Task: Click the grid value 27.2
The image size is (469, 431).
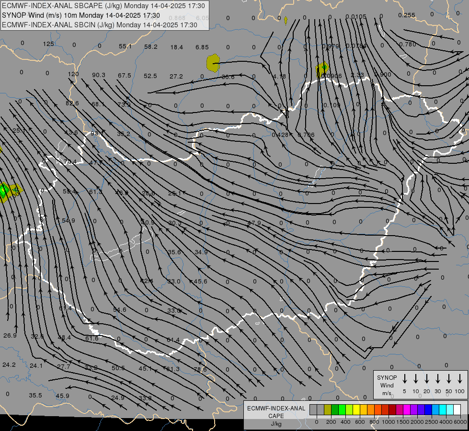Action: pyautogui.click(x=176, y=77)
